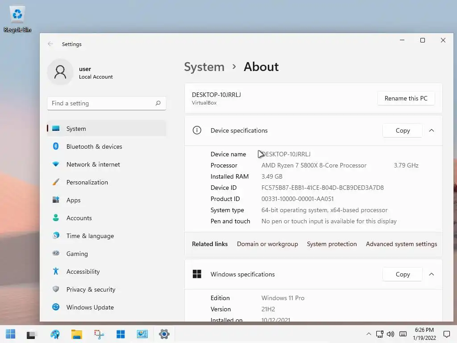Click the 64-bit operating system text
The height and width of the screenshot is (343, 457).
coord(324,210)
